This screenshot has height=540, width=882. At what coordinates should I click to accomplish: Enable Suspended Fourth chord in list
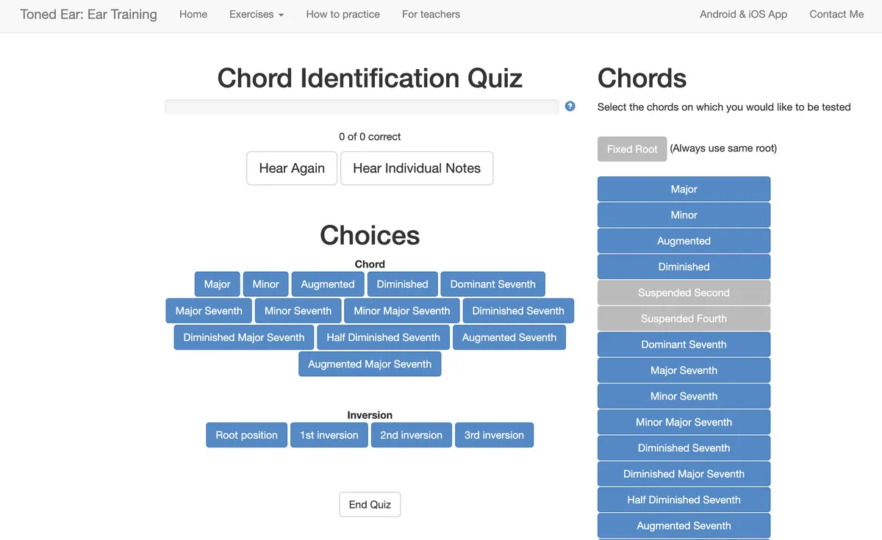click(684, 318)
